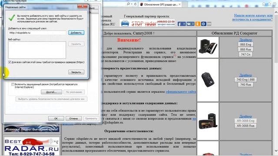Screen dimensions: 278x156
Task: Click the browser refresh icon
Action: coord(135,4)
